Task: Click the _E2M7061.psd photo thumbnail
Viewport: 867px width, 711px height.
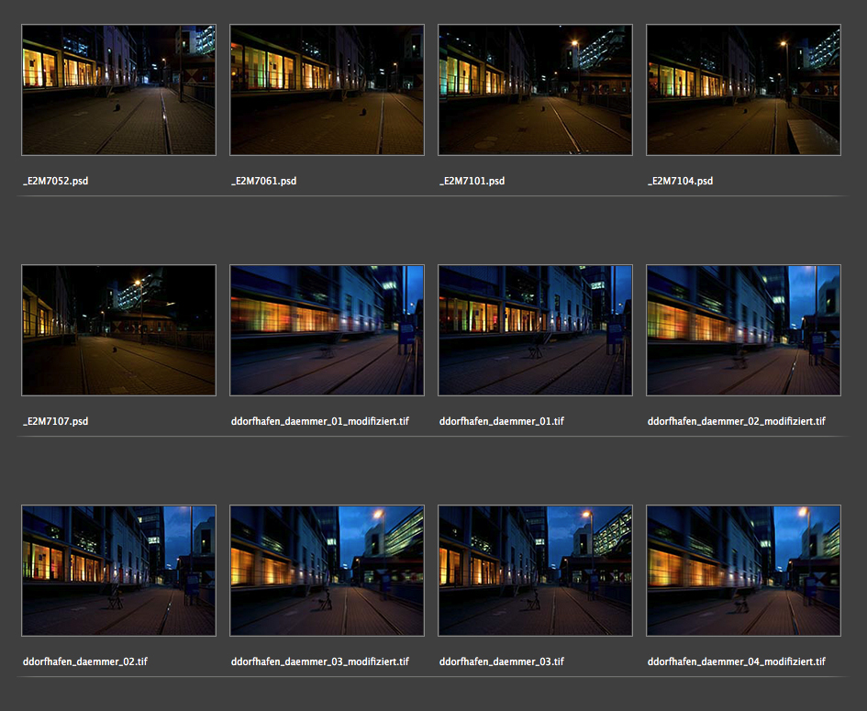Action: tap(327, 90)
